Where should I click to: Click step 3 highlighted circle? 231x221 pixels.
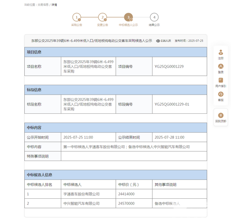click(128, 17)
